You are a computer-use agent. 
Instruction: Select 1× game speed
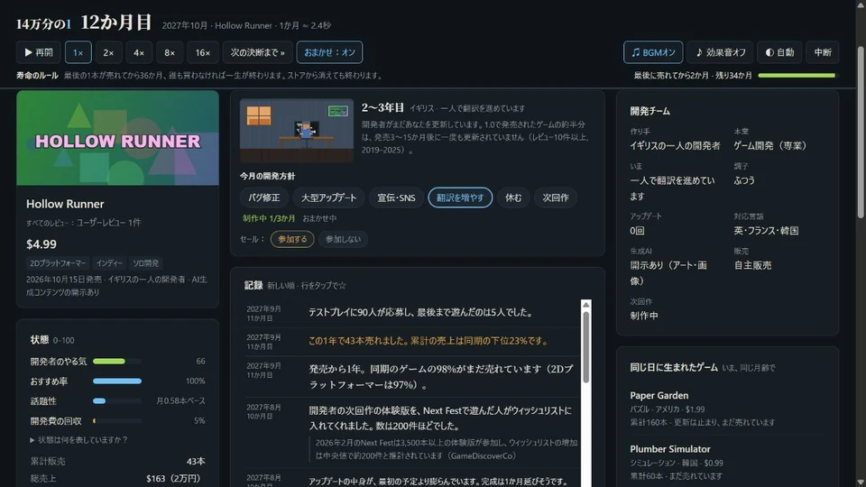tap(78, 52)
